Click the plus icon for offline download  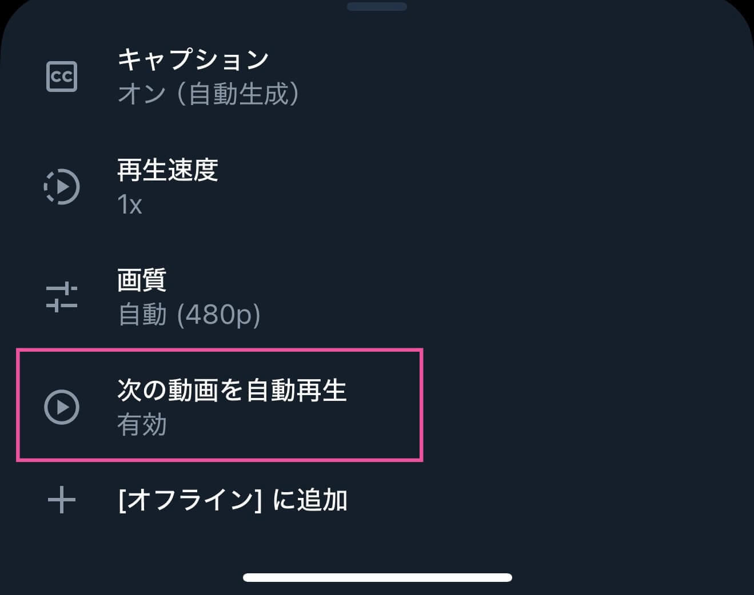[x=62, y=499]
